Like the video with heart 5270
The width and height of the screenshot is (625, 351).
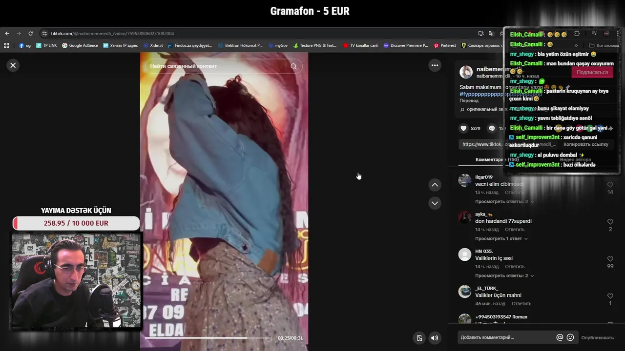(463, 128)
